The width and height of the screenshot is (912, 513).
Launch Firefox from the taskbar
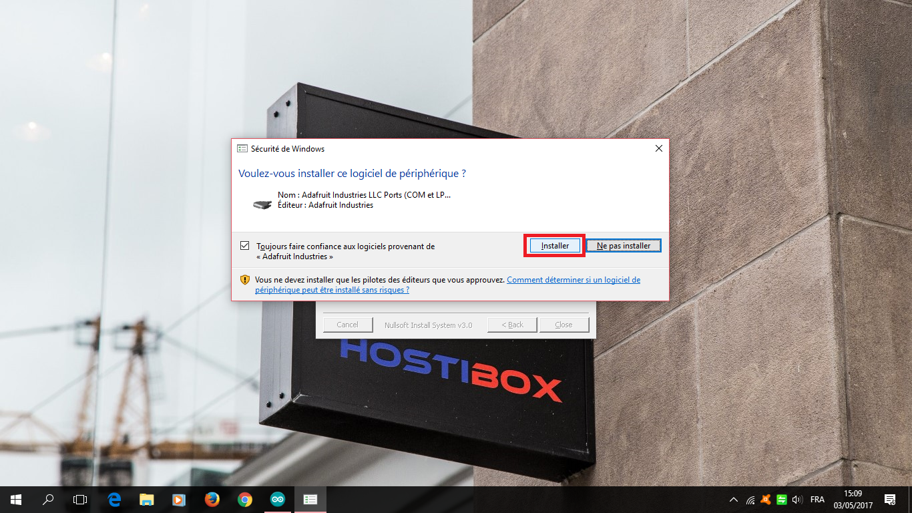(x=212, y=500)
